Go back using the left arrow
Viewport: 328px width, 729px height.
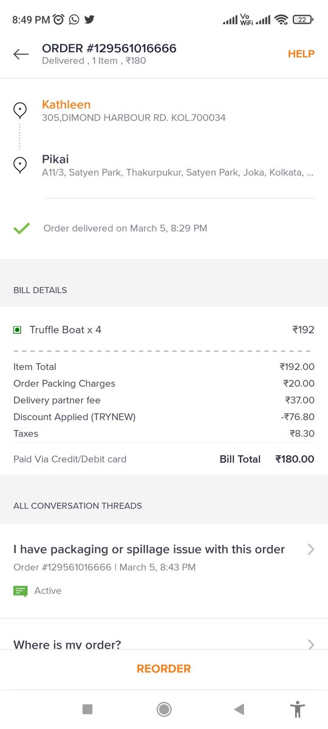pyautogui.click(x=21, y=54)
